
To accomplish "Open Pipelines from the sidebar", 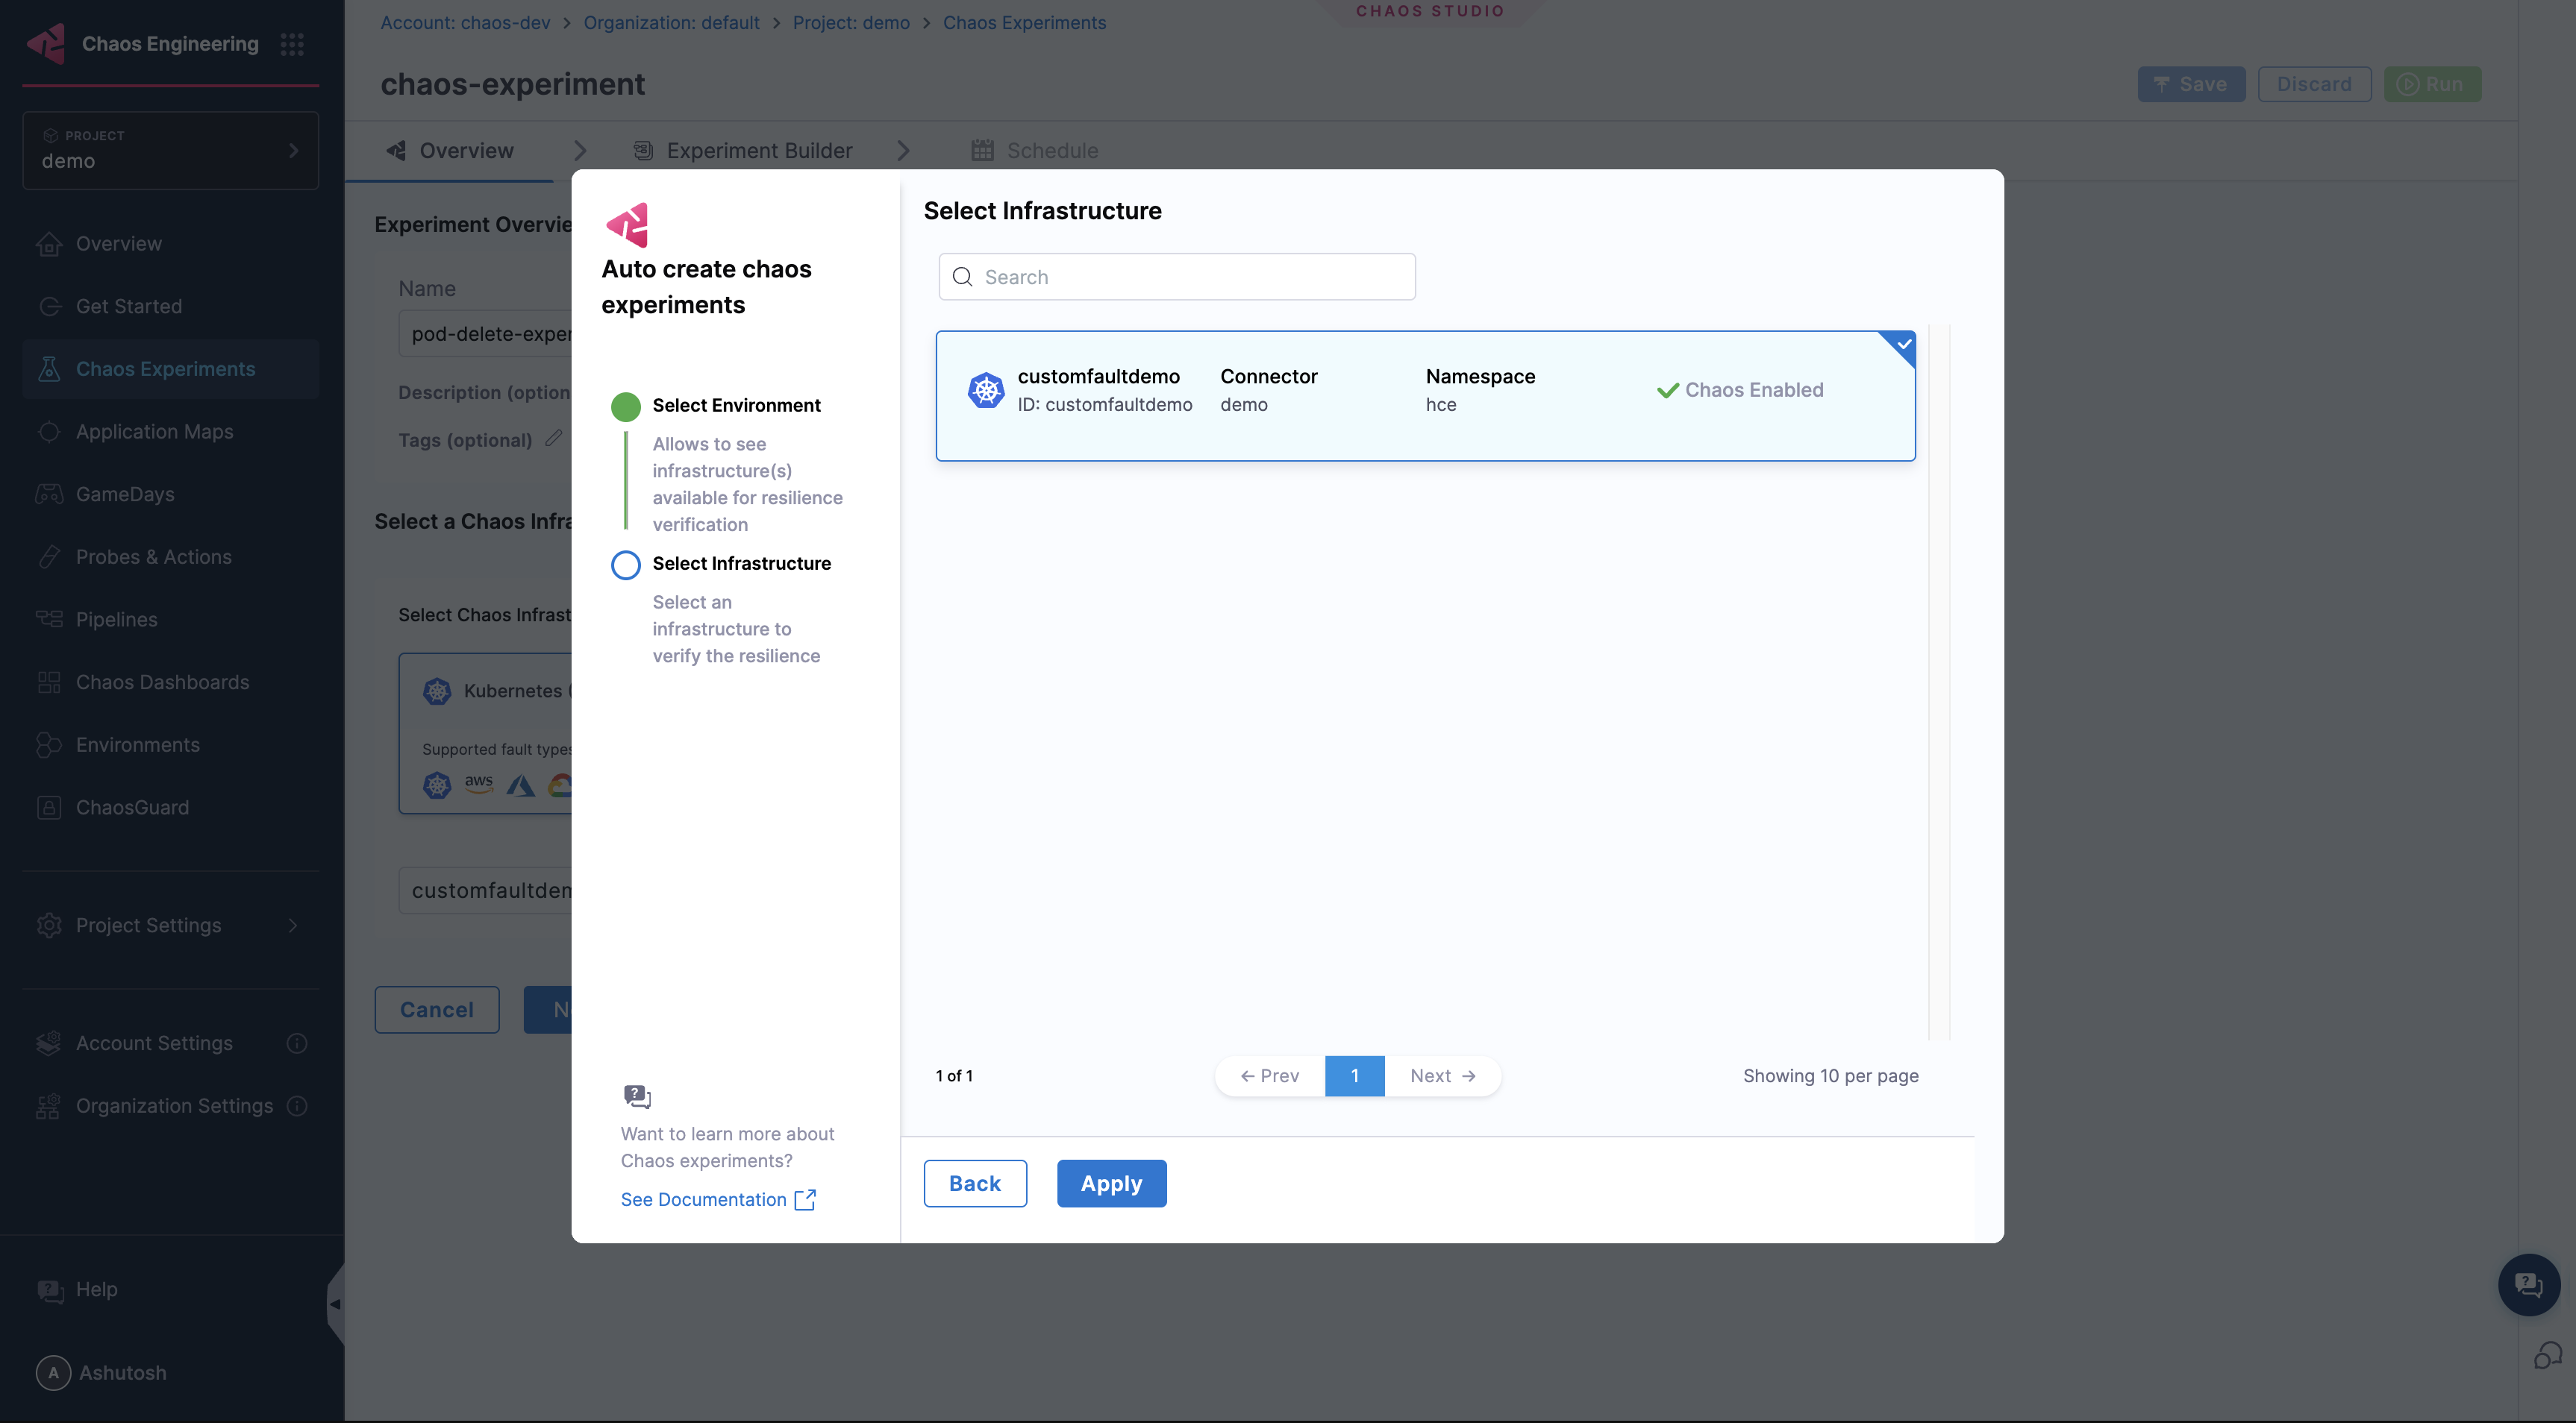I will pyautogui.click(x=117, y=618).
